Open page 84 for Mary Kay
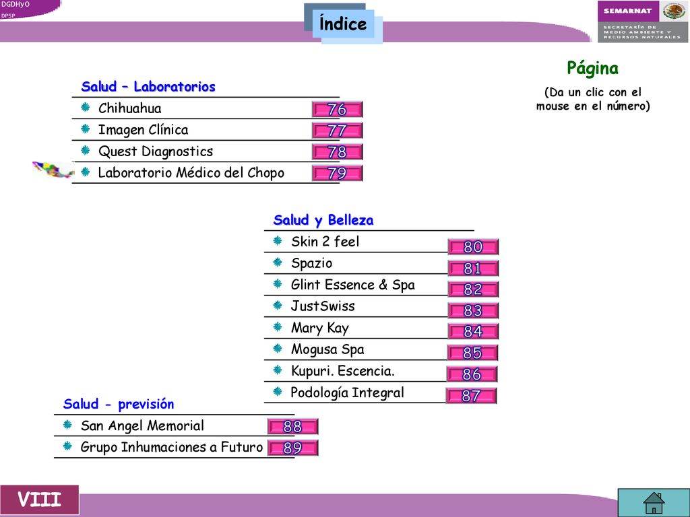 tap(473, 331)
